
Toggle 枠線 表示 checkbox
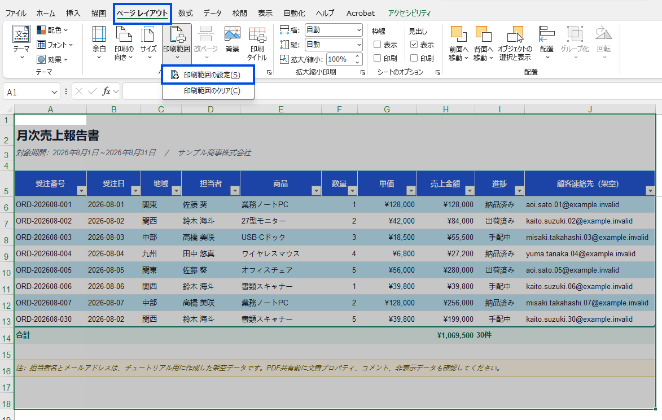(x=378, y=45)
